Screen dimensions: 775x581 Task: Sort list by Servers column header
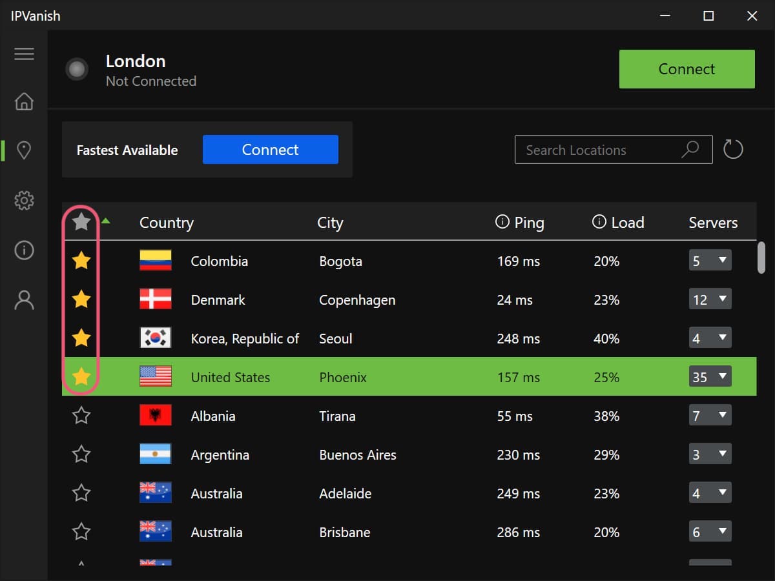(713, 223)
